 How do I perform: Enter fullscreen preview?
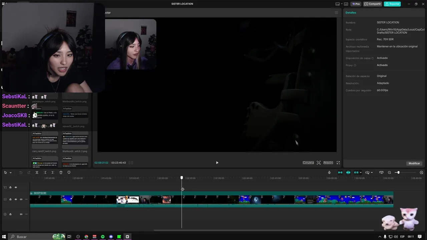tap(338, 163)
